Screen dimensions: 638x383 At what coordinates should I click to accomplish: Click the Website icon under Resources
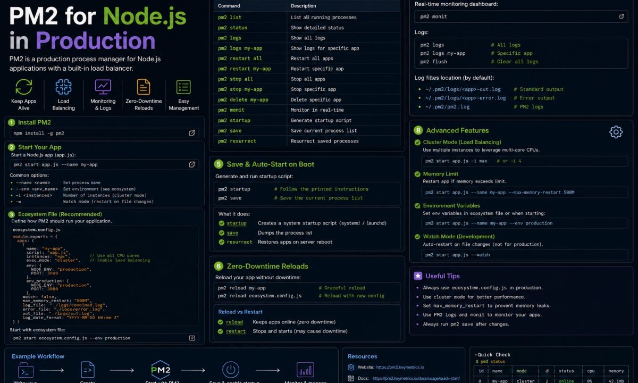351,368
